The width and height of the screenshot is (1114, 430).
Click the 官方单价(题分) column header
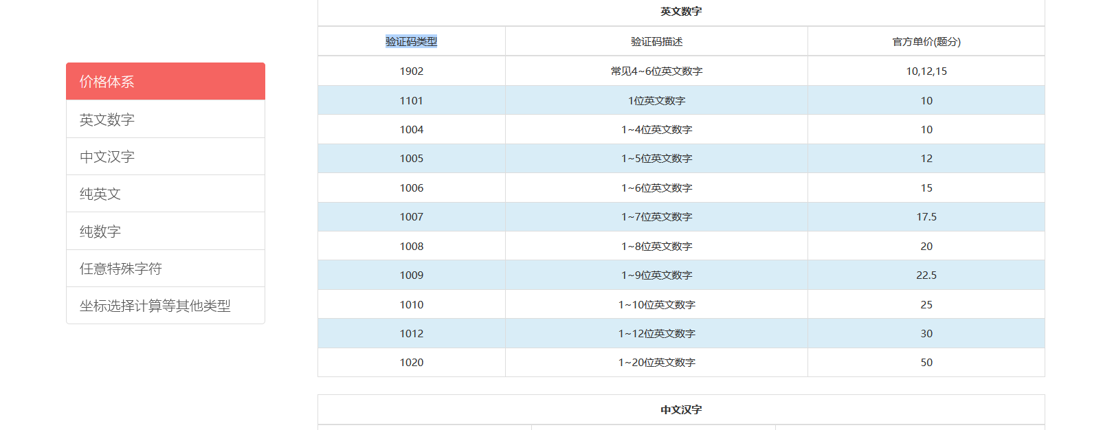click(926, 41)
